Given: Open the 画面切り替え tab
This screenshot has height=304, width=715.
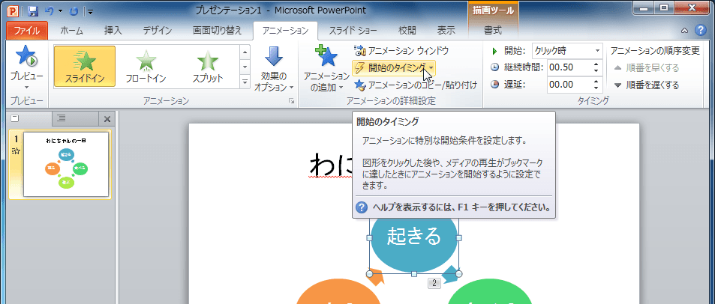Looking at the screenshot, I should pyautogui.click(x=217, y=31).
